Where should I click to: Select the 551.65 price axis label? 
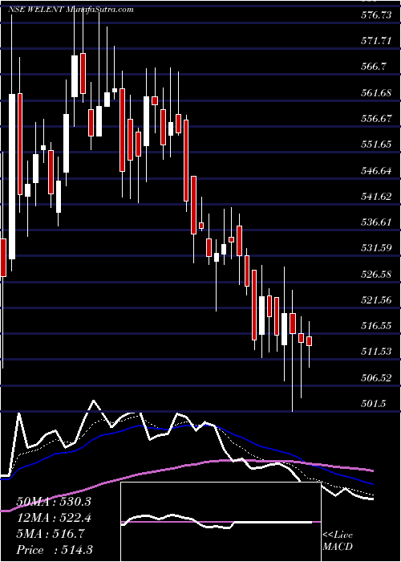(376, 145)
